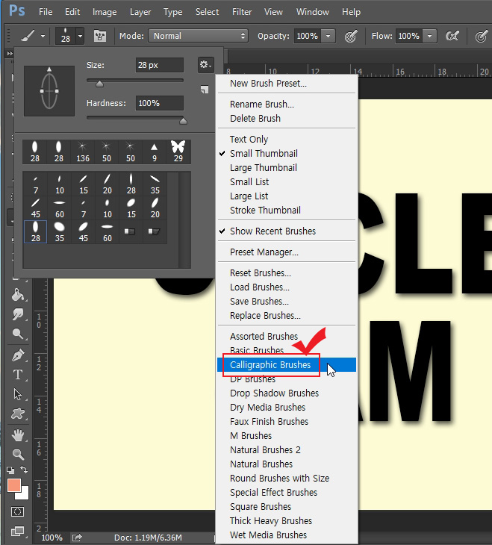Click the Hardness 100% field

pos(160,103)
